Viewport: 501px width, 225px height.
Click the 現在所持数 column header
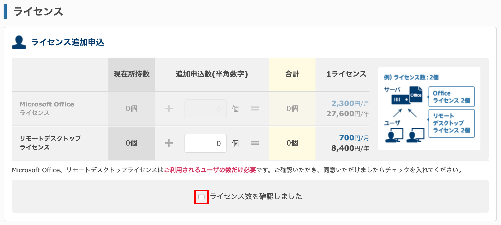(132, 74)
